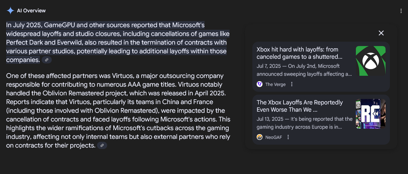
Task: Open the AI Overview three-dot options menu
Action: pyautogui.click(x=401, y=11)
